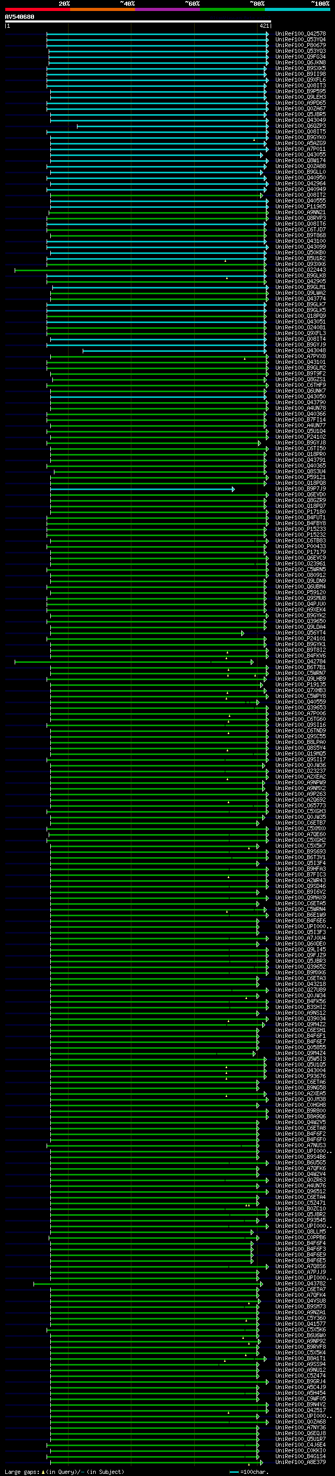Viewport: 335px width, 1476px height.
Task: Click the white query sequence bar
Action: pos(138,22)
